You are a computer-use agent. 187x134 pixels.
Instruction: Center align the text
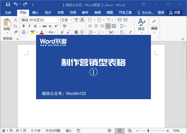point(96,26)
